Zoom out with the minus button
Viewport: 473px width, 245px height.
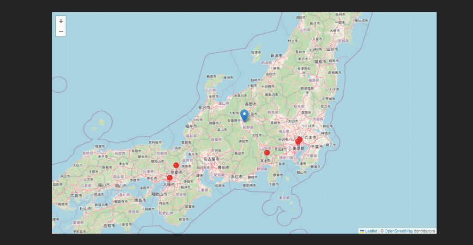[61, 31]
